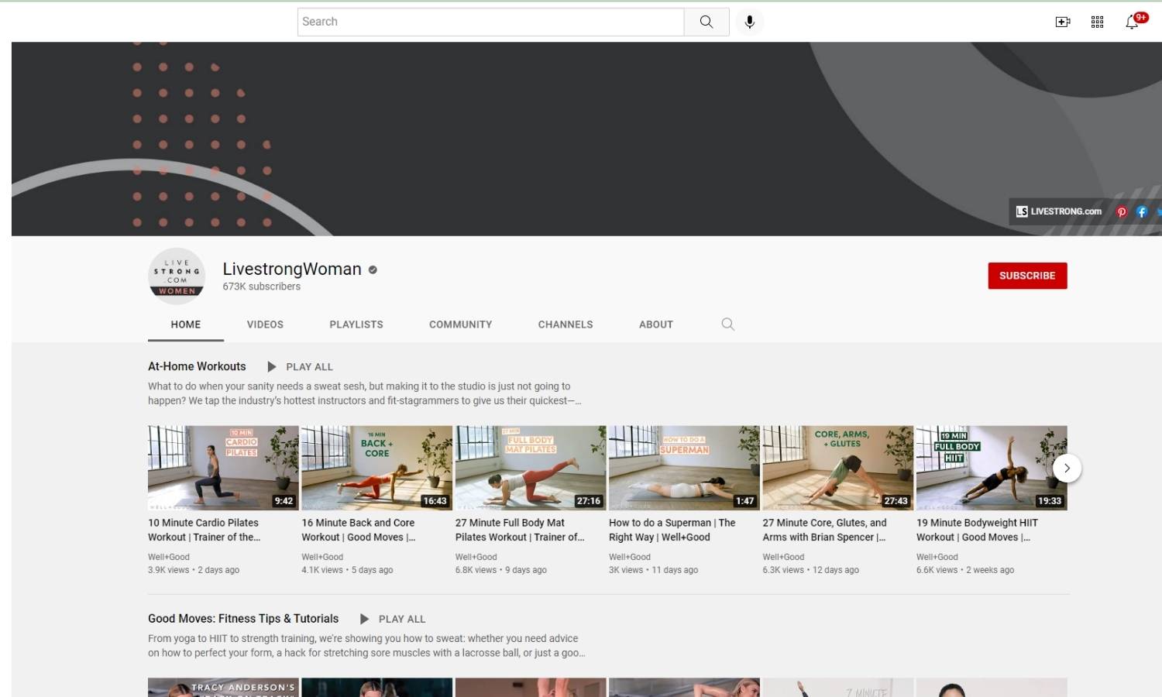Select the HOME tab
This screenshot has height=697, width=1162.
[186, 324]
